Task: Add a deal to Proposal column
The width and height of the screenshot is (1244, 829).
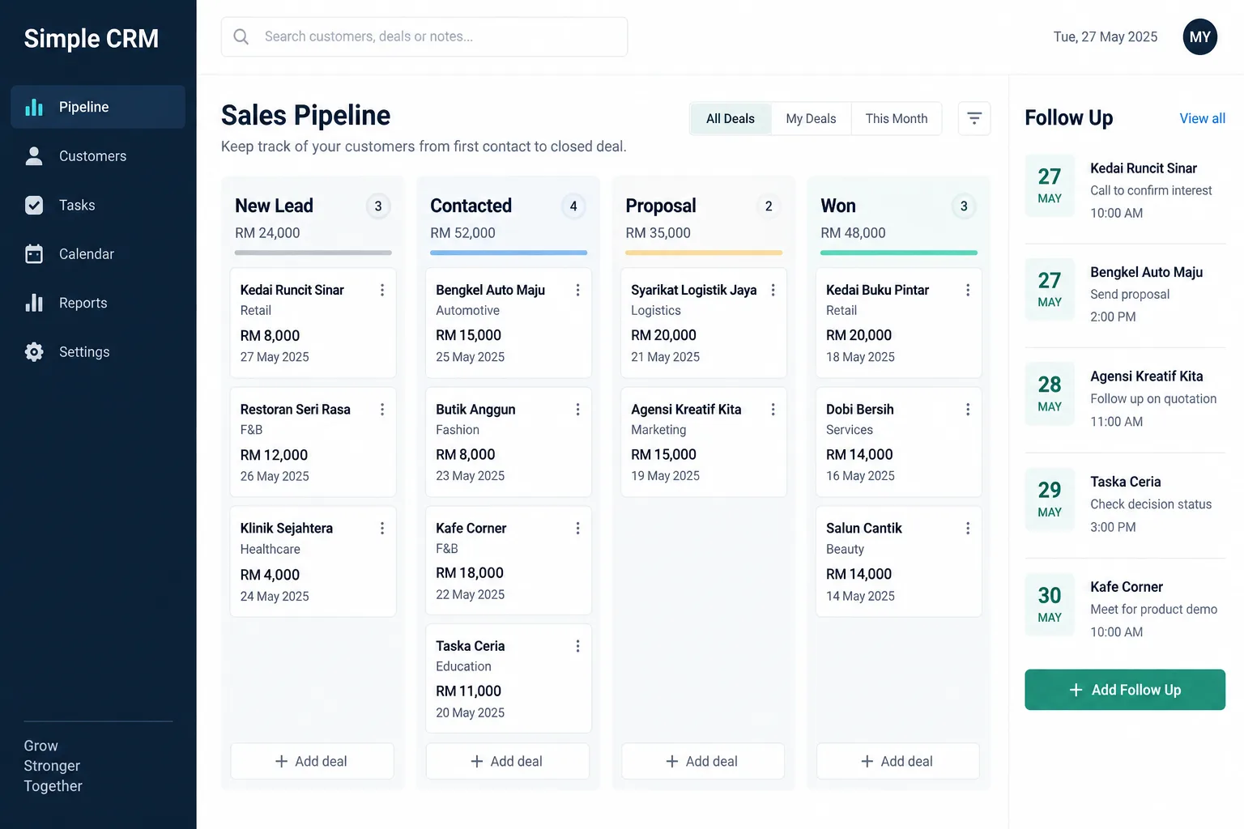Action: click(x=703, y=761)
